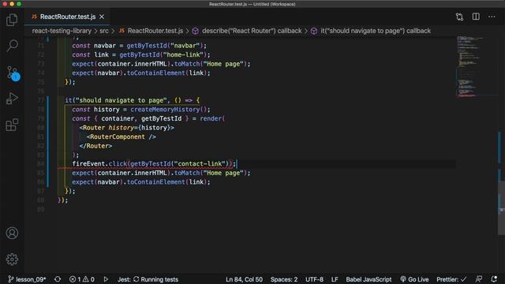
Task: Click react-testing-library breadcrumb
Action: tap(62, 31)
